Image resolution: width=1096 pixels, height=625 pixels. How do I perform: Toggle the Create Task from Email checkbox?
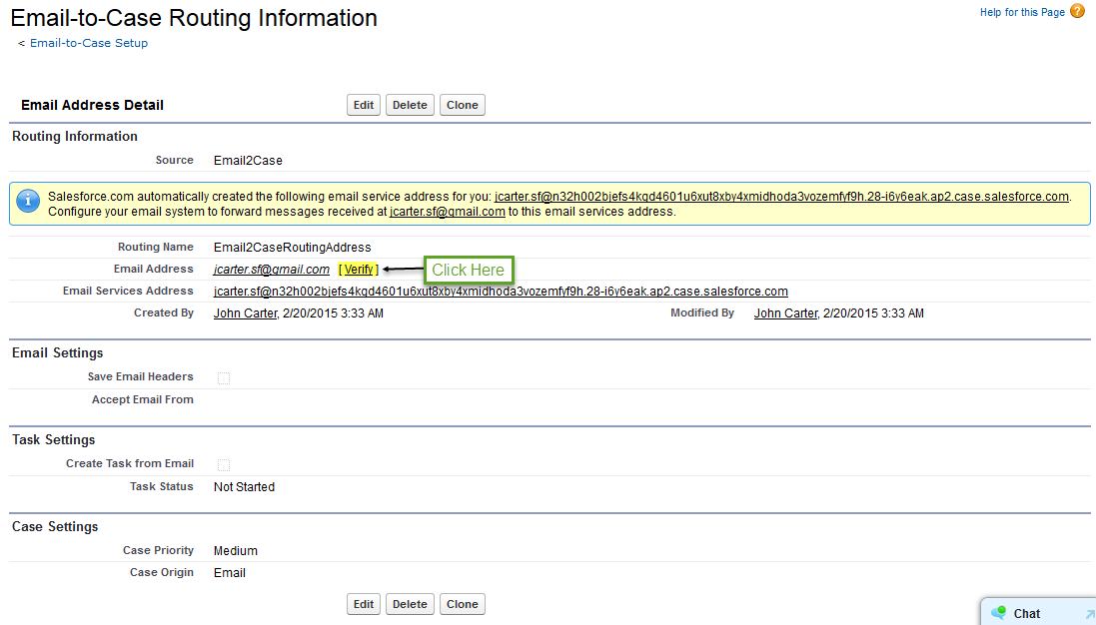pos(224,464)
